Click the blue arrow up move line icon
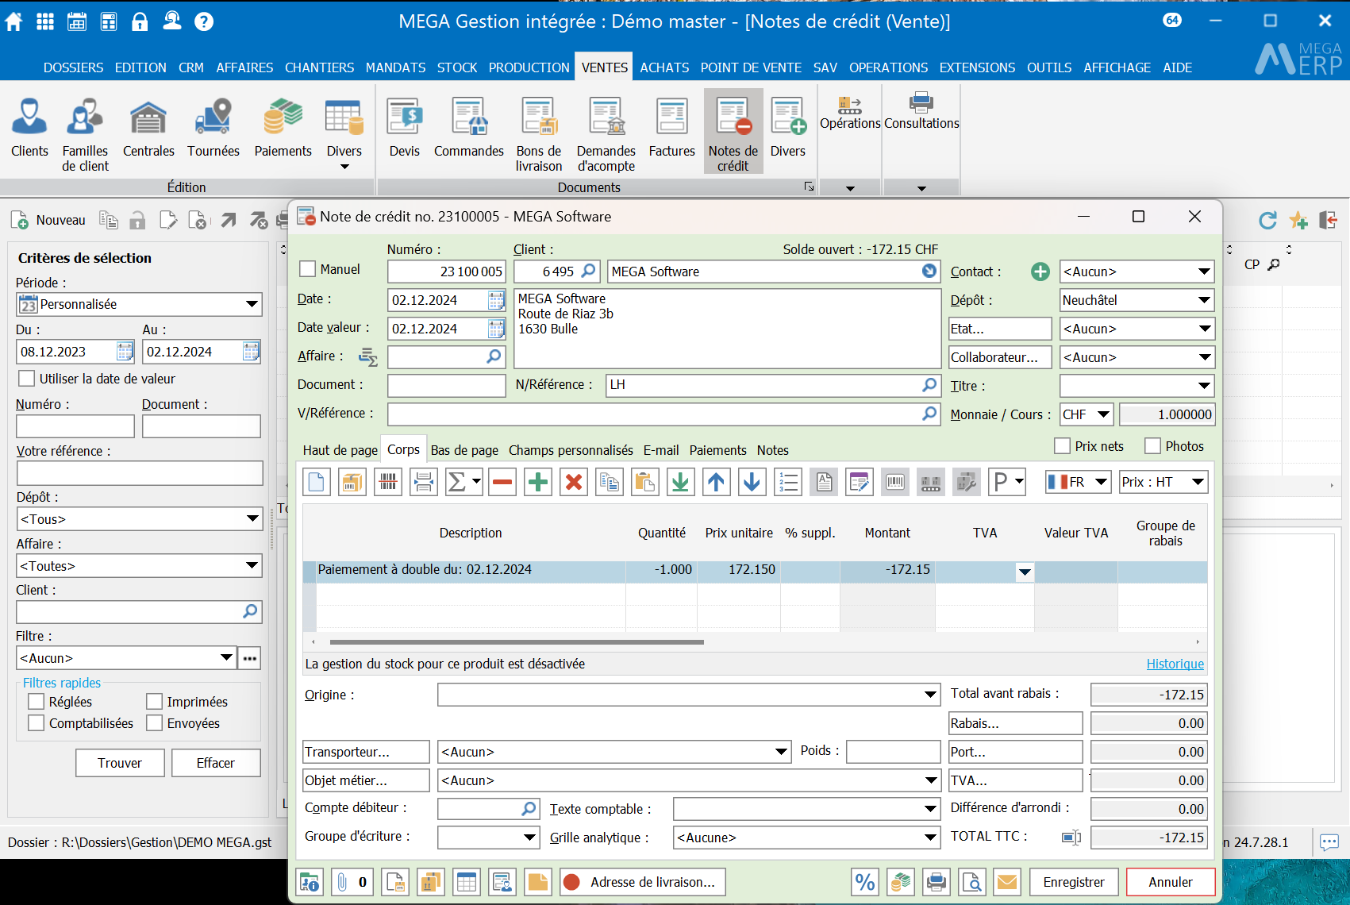The width and height of the screenshot is (1350, 905). pos(716,482)
